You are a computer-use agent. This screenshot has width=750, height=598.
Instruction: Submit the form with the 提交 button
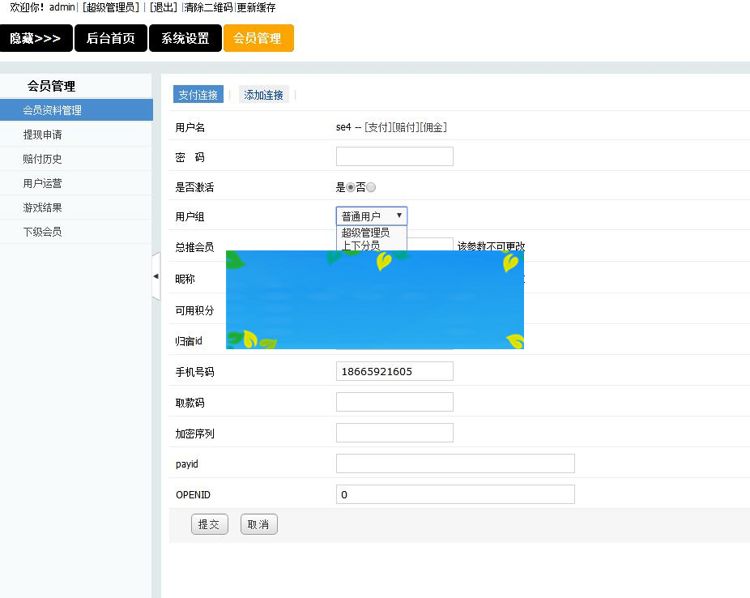click(209, 524)
